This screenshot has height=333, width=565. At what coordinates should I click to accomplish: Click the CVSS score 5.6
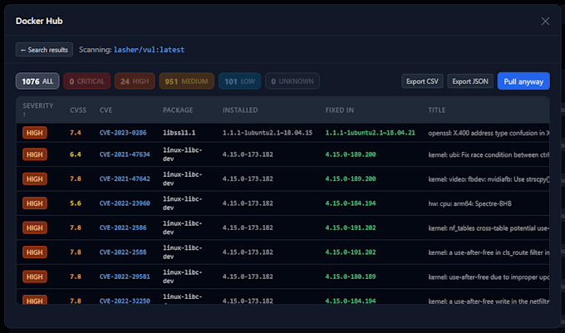click(x=76, y=203)
